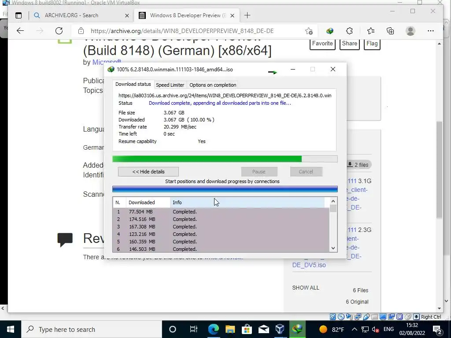Click the Info column header
This screenshot has width=451, height=338.
tap(248, 202)
